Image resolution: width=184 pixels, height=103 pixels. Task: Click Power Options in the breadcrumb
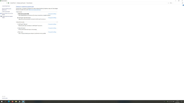tap(29, 3)
